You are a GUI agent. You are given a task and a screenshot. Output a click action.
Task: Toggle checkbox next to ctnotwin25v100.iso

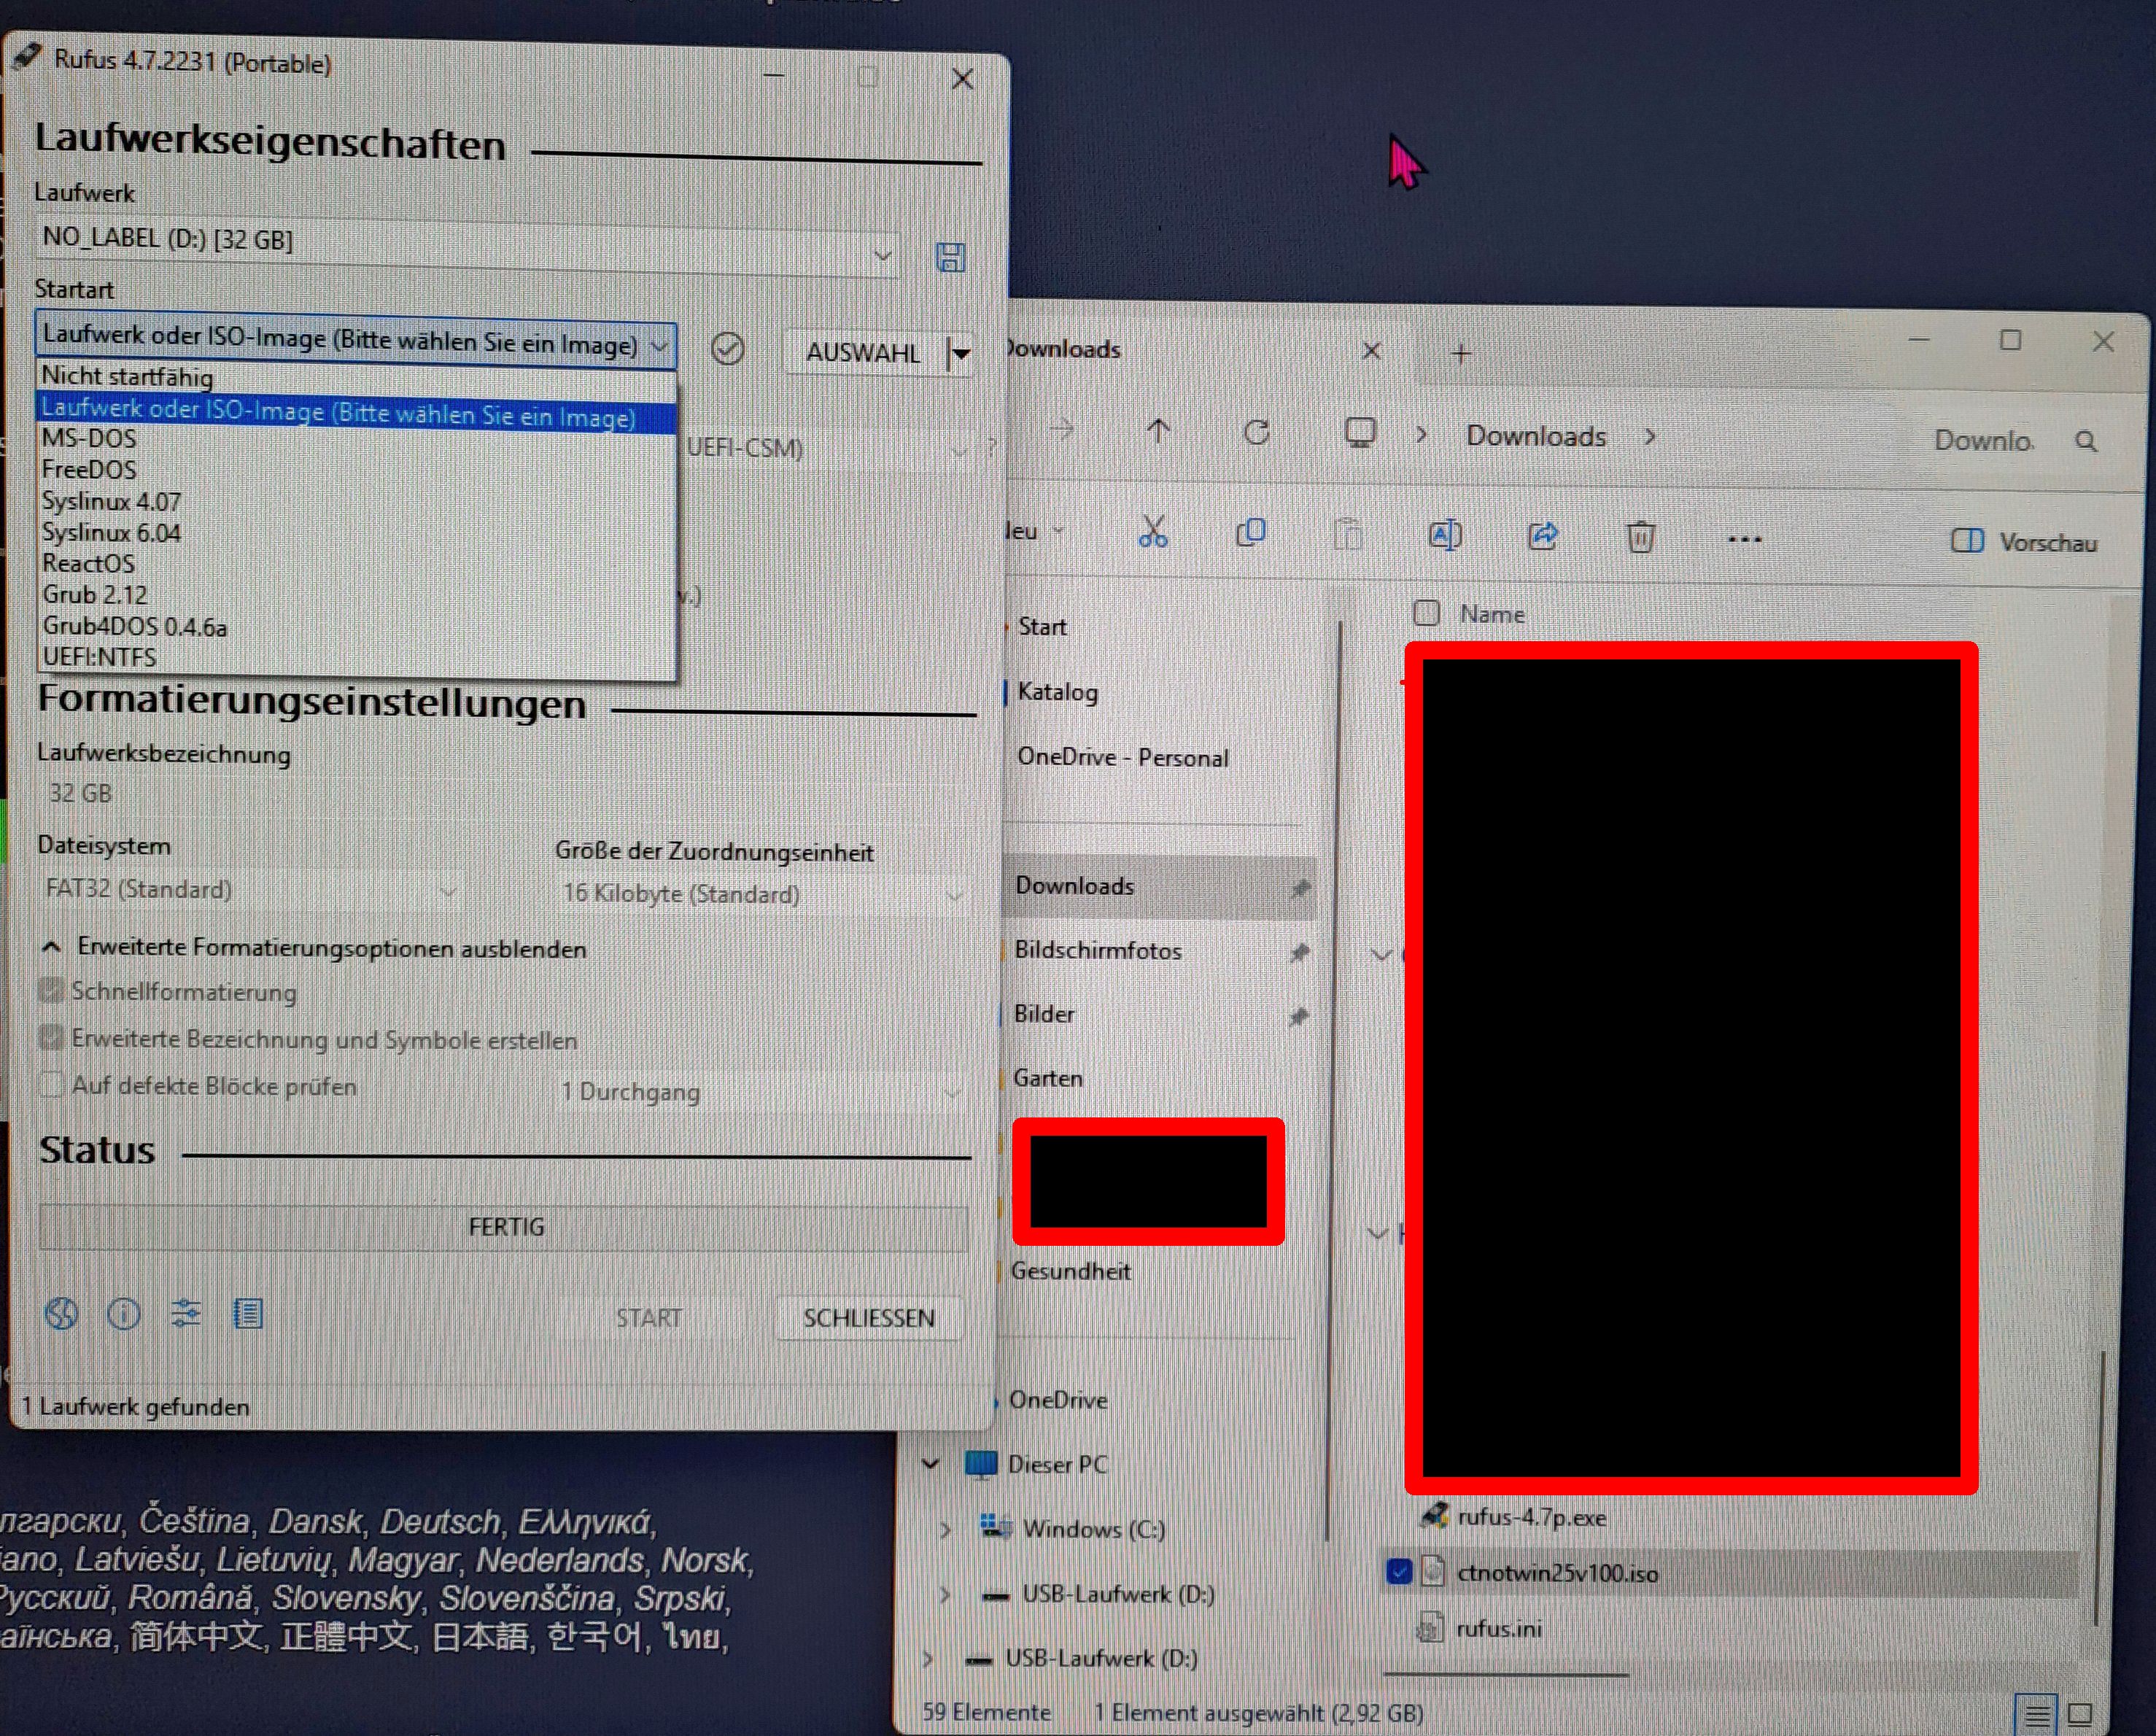1399,1572
